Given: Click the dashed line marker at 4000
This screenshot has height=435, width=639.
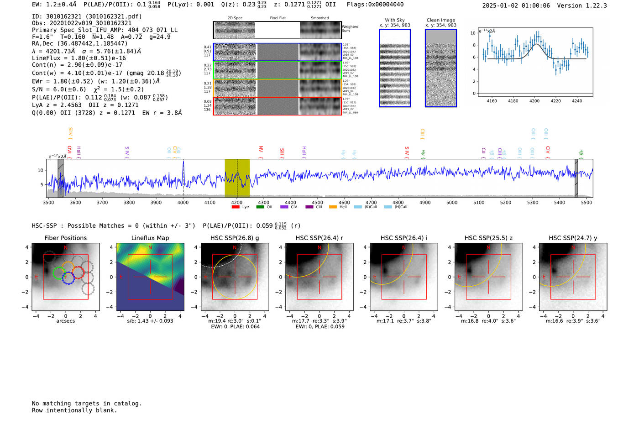Looking at the screenshot, I should [183, 178].
